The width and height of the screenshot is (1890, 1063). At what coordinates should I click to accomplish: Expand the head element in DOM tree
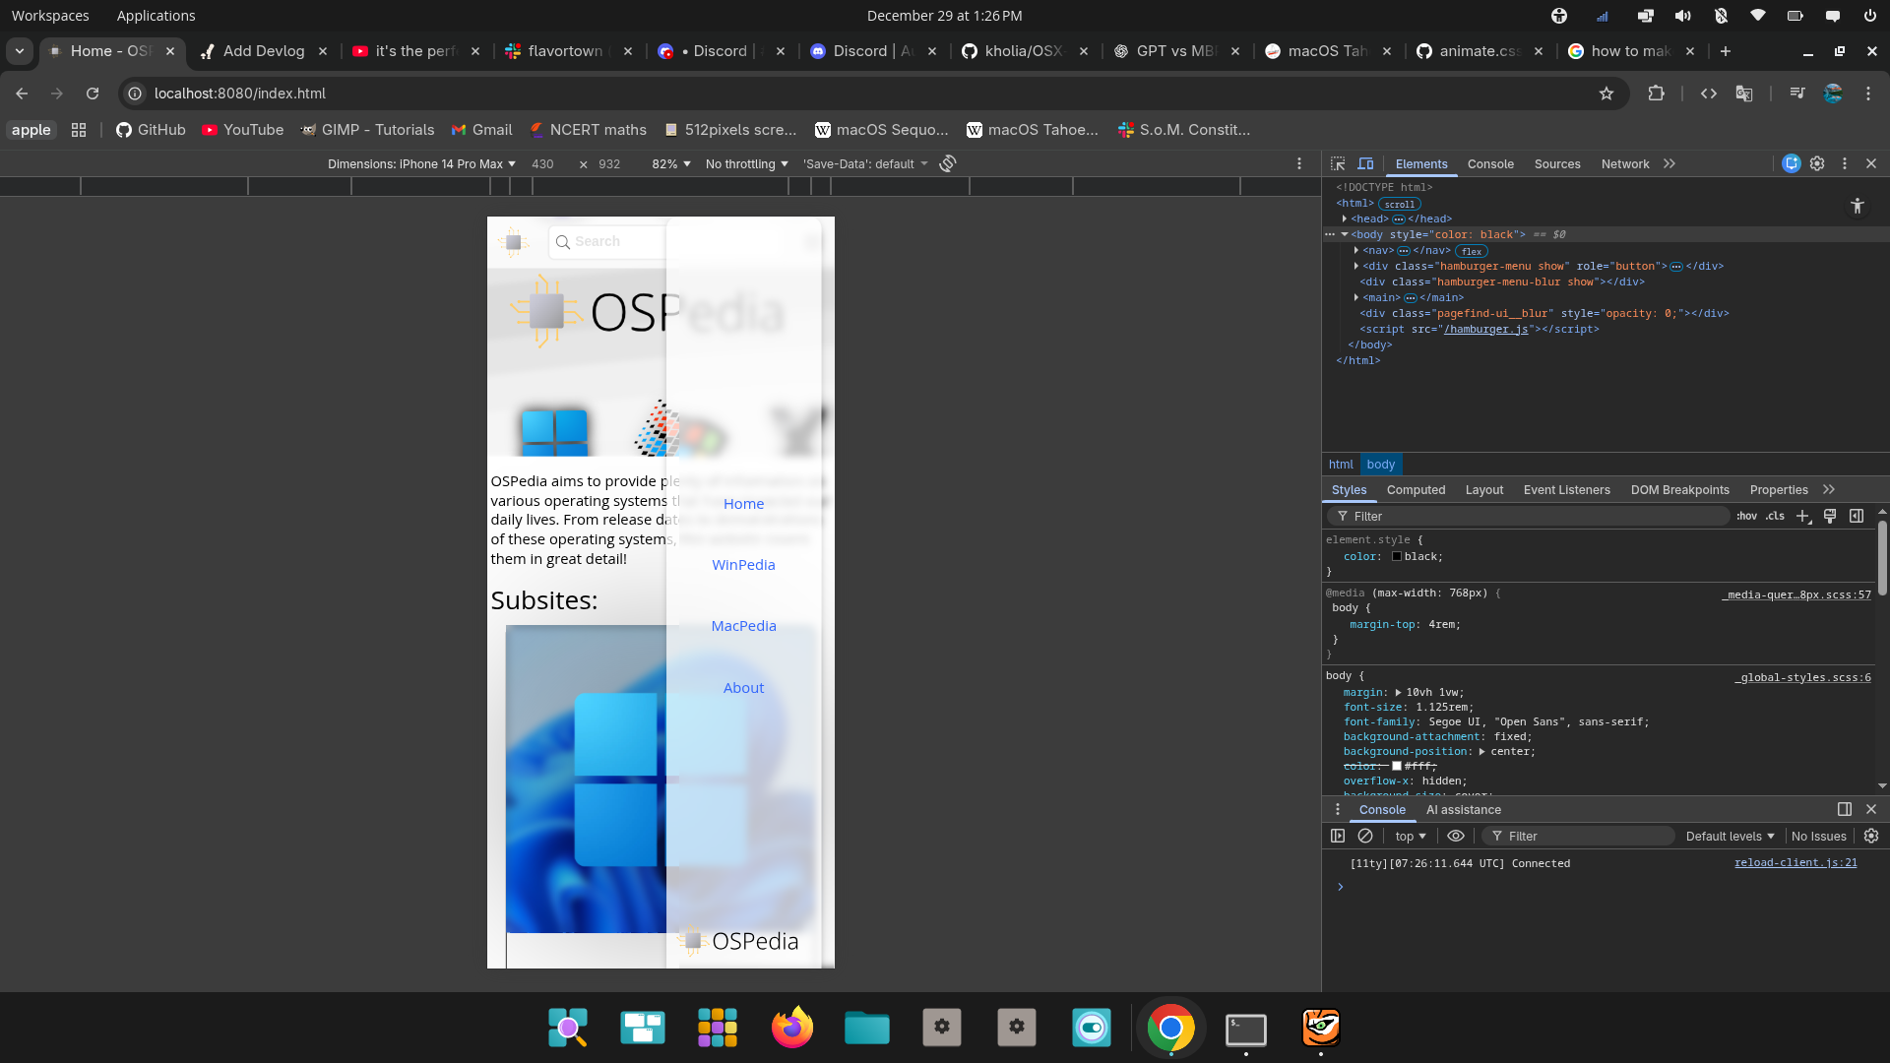tap(1345, 219)
